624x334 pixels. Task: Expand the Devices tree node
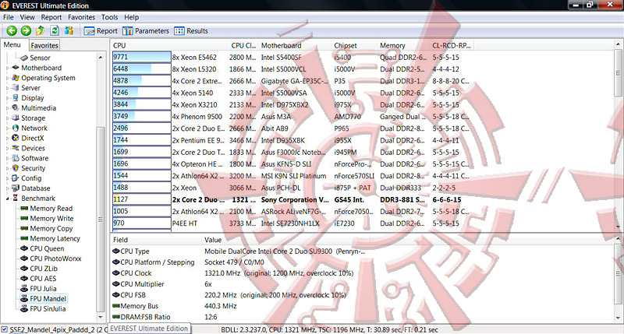8,148
